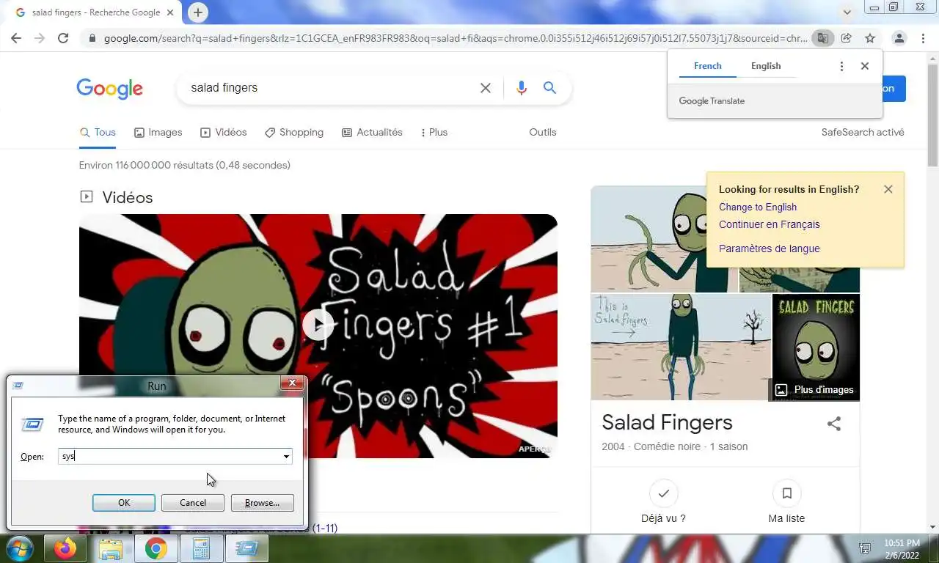939x563 pixels.
Task: Switch to the Tous results tab
Action: point(98,133)
